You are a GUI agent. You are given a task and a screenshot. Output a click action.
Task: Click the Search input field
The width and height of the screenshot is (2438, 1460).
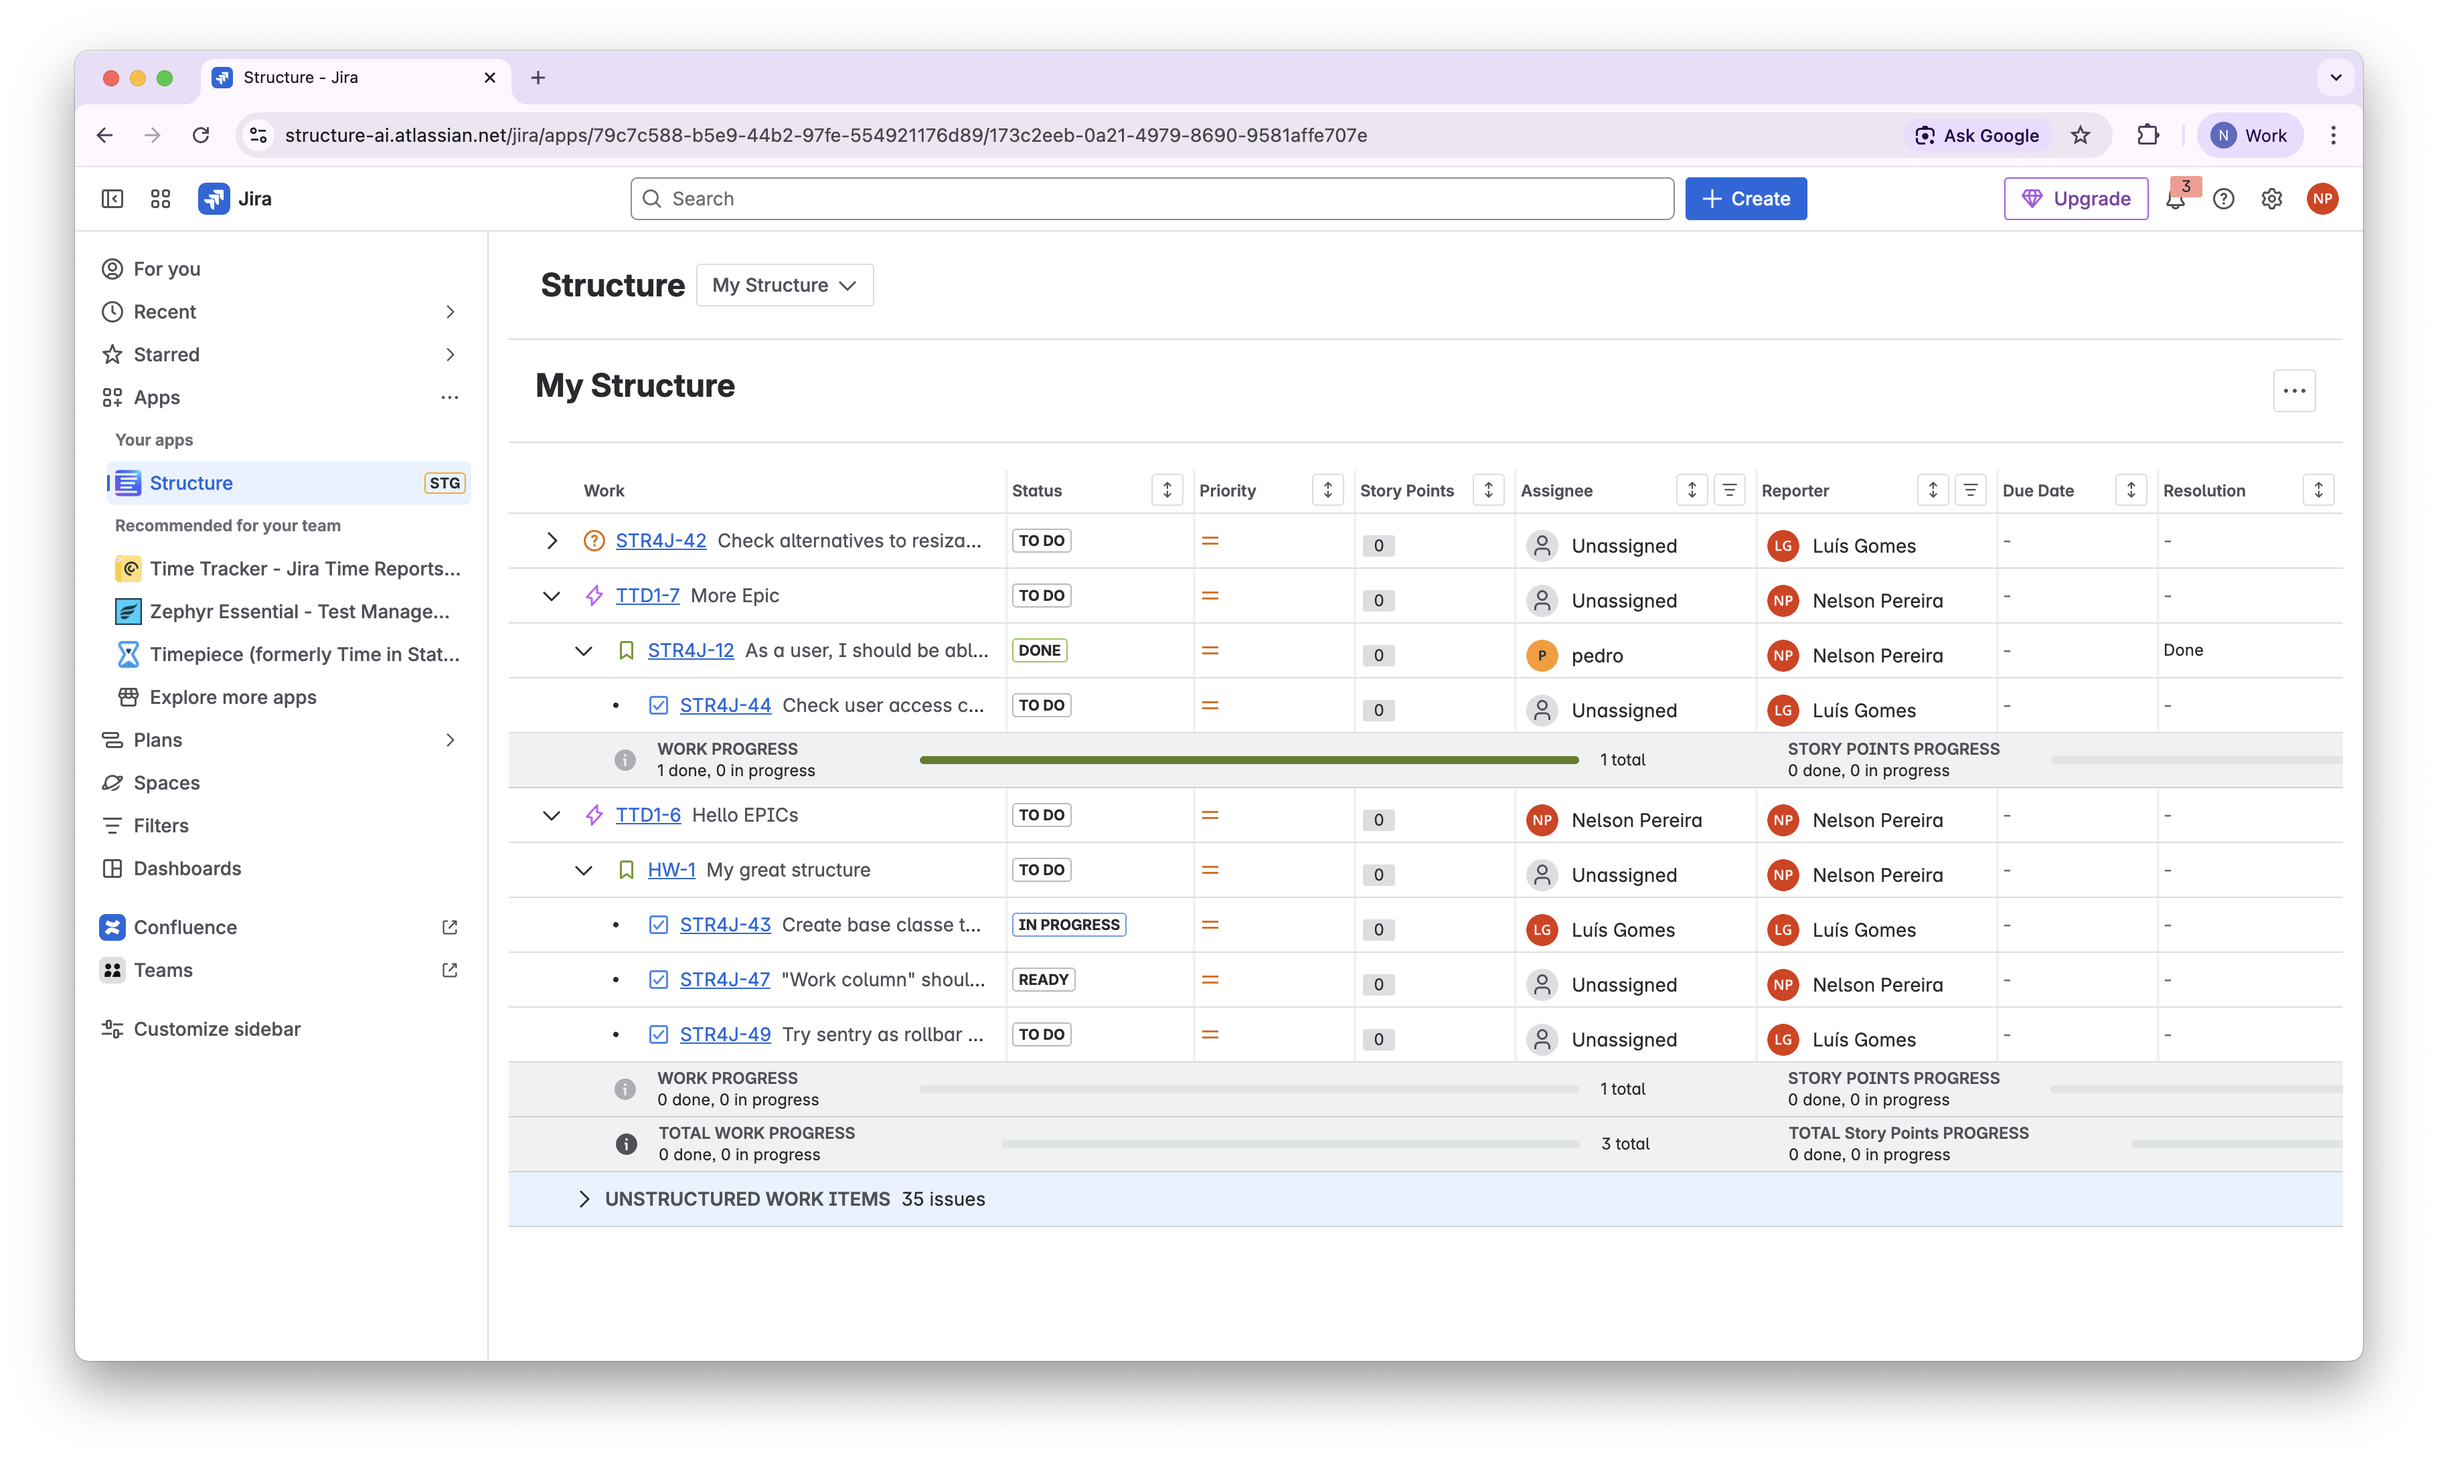(x=1151, y=199)
